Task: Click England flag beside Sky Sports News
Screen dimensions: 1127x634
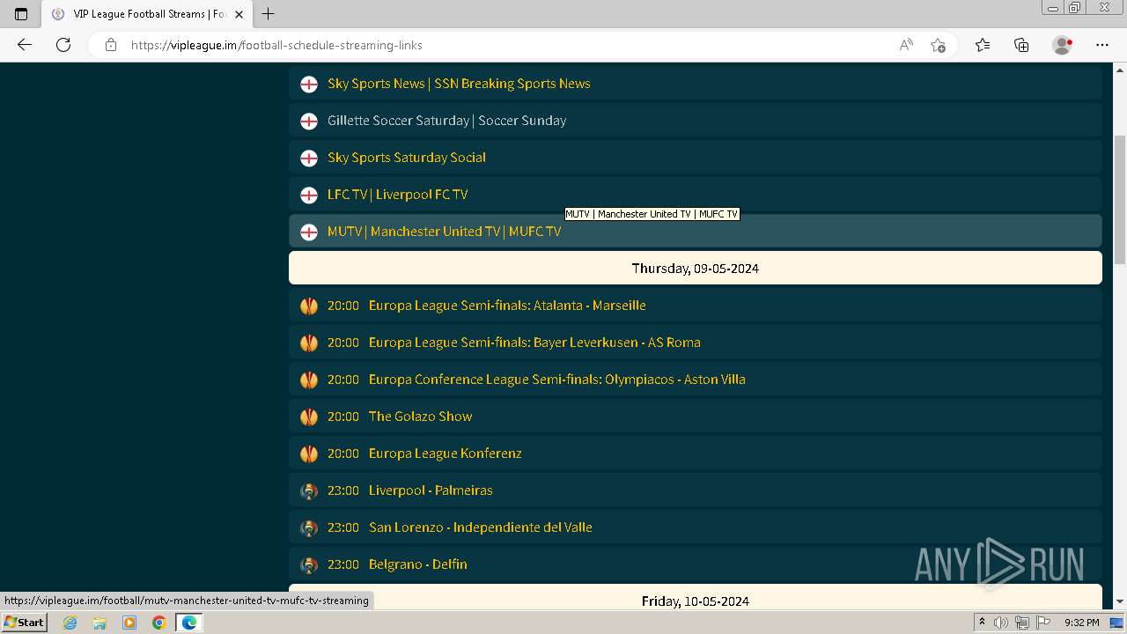Action: 309,84
